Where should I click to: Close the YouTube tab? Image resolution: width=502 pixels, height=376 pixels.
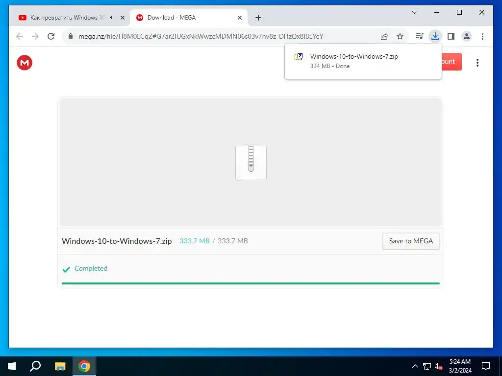pyautogui.click(x=122, y=18)
